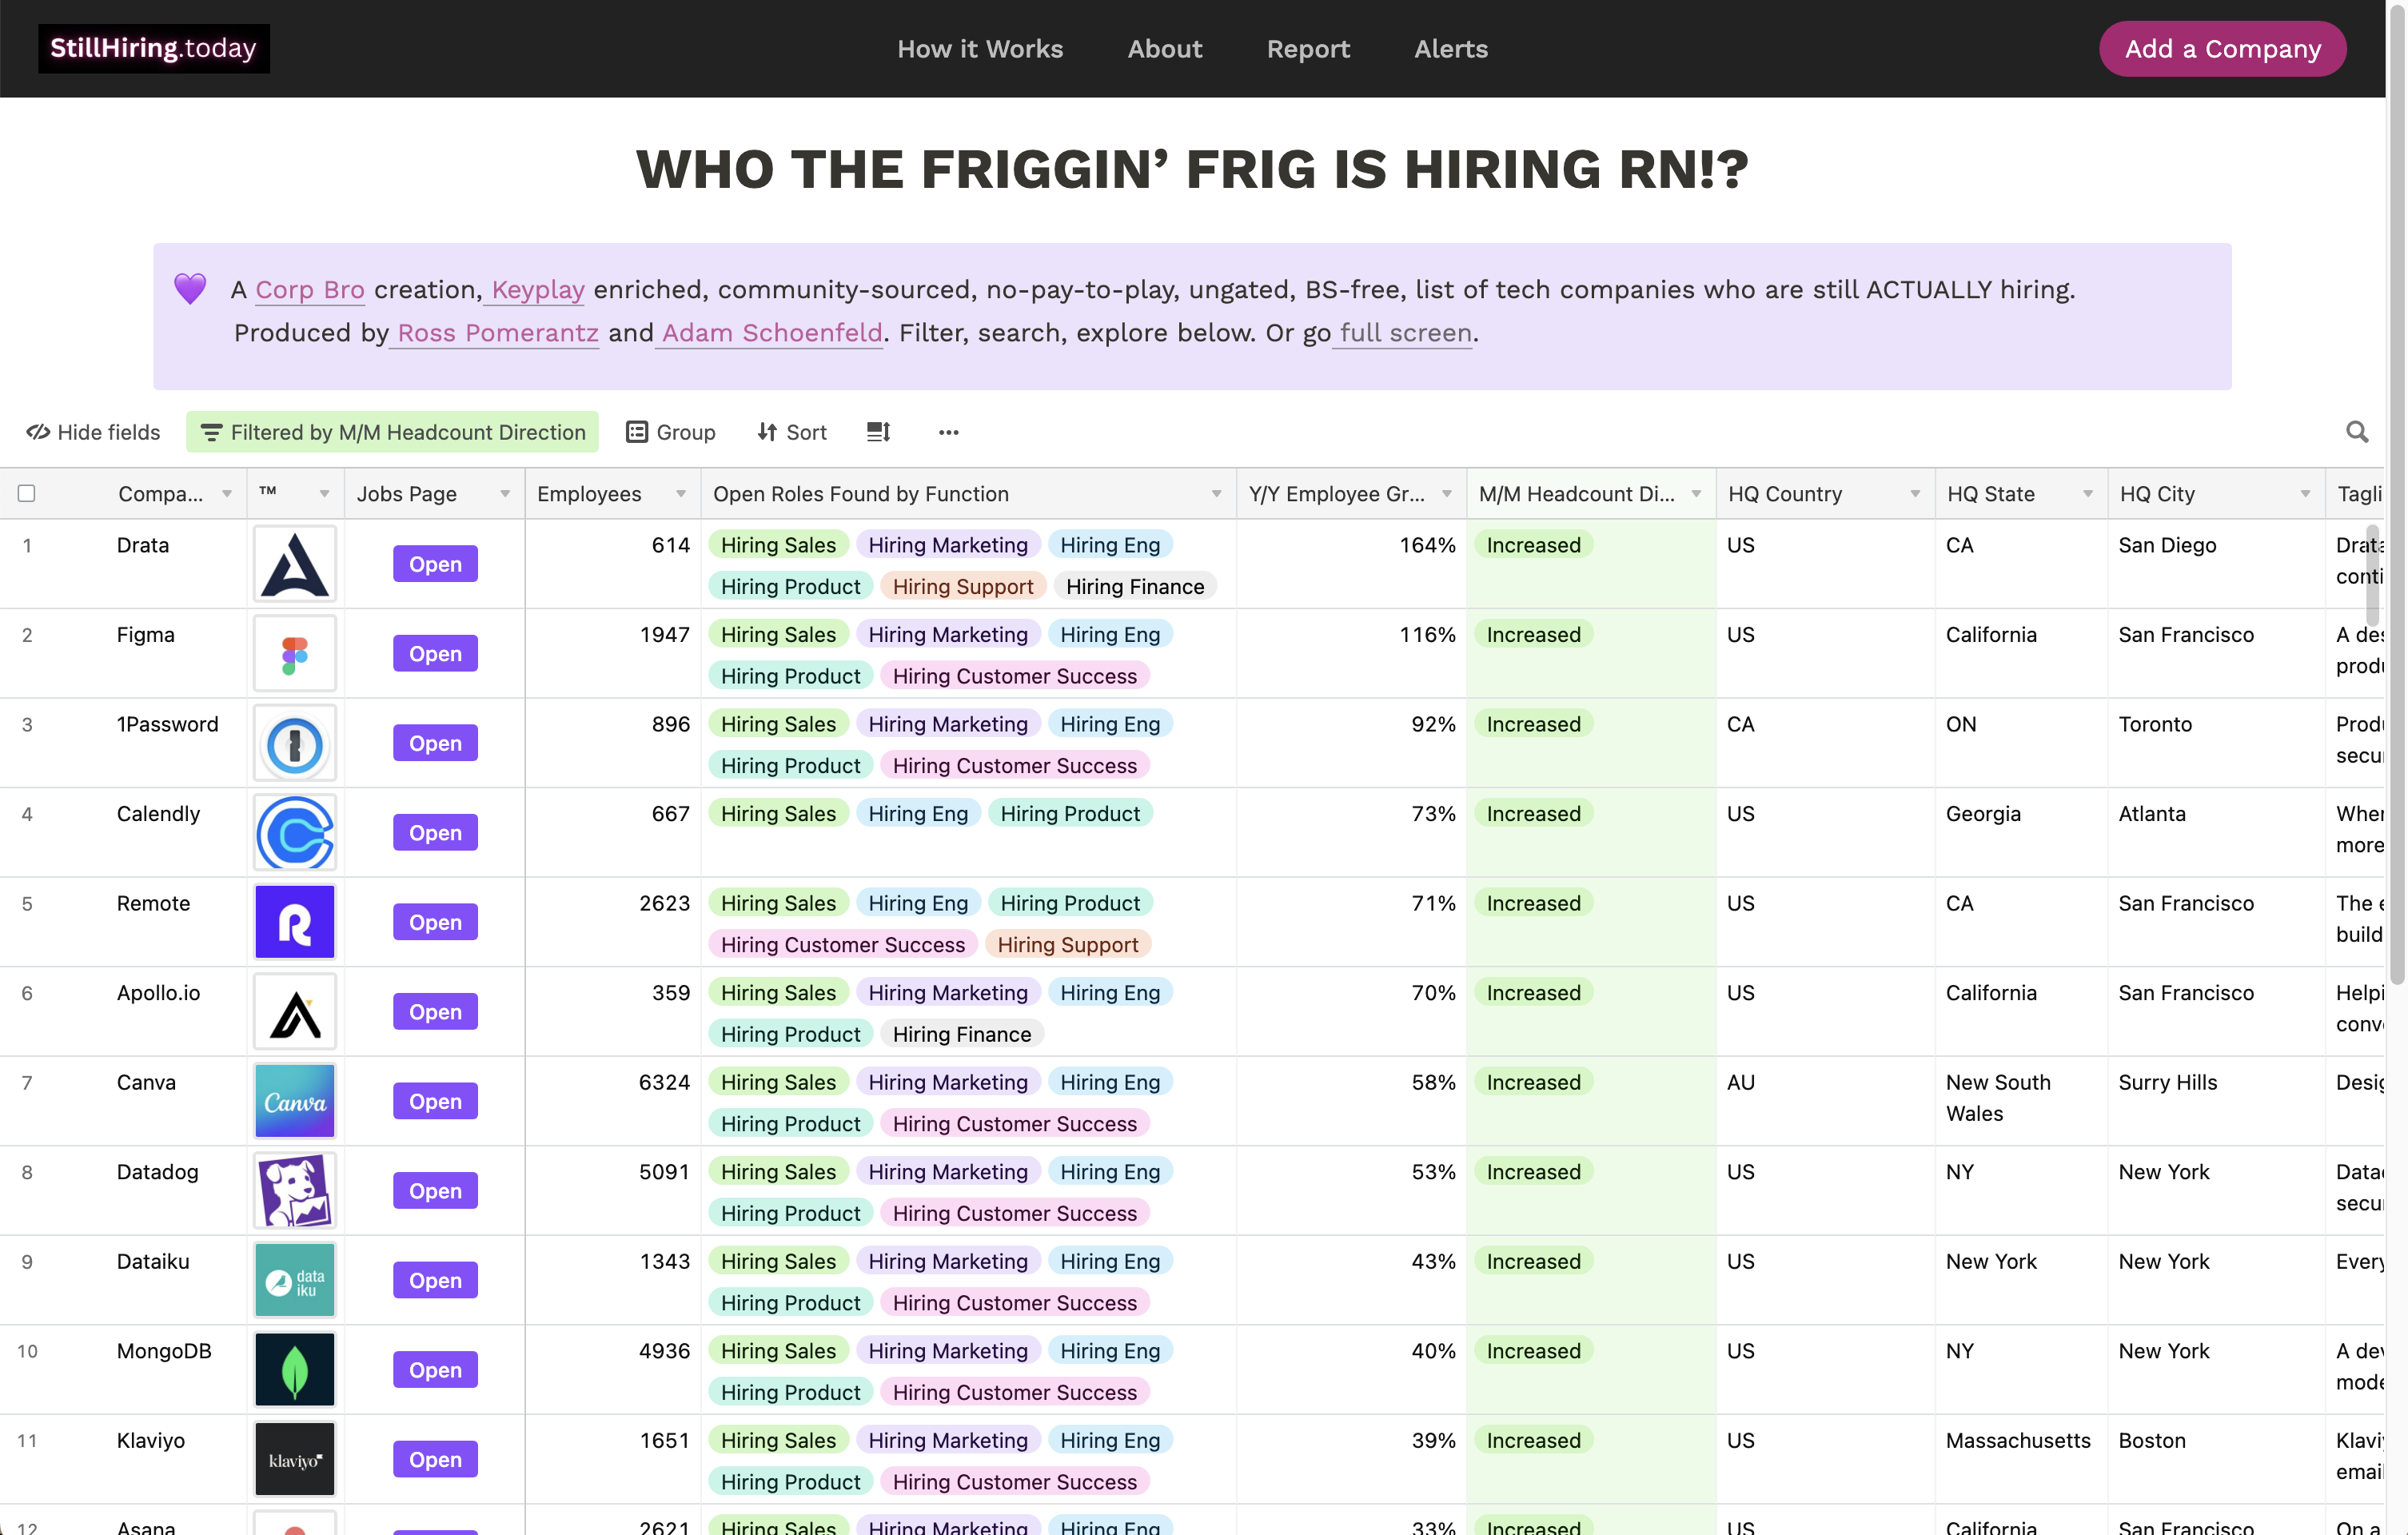Viewport: 2408px width, 1535px height.
Task: Click the Hiring Customer Success tag in Remote row
Action: 843,944
